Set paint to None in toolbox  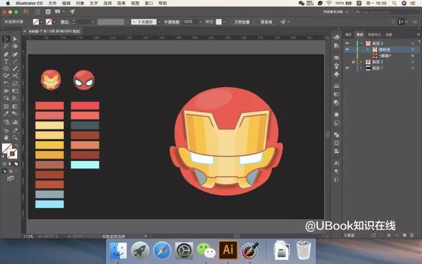tap(16, 164)
